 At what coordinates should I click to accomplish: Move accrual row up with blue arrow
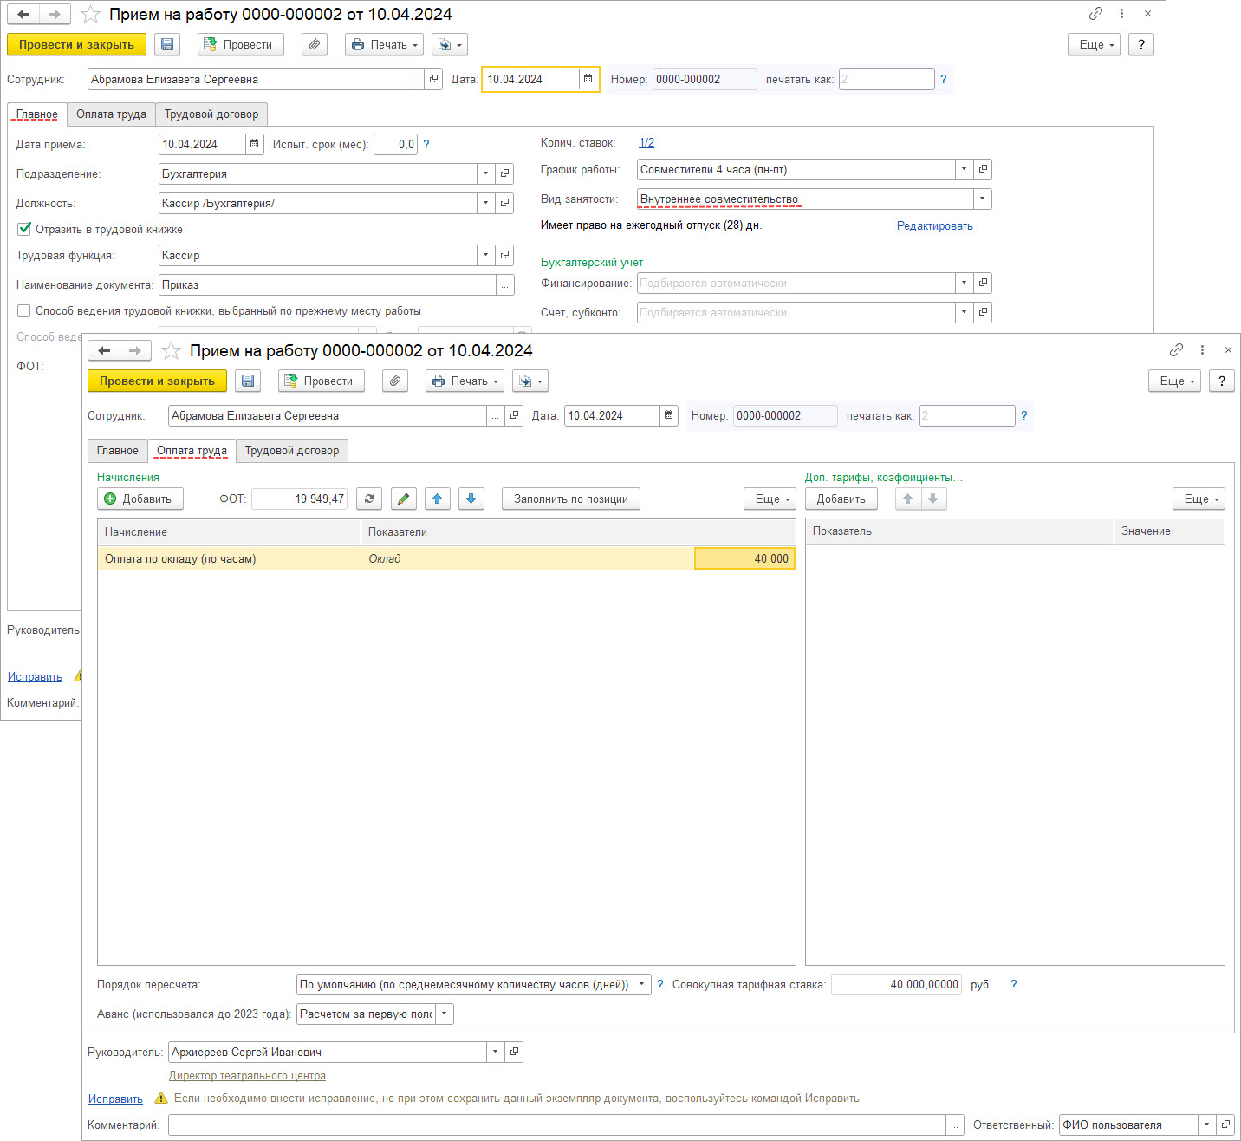[437, 499]
